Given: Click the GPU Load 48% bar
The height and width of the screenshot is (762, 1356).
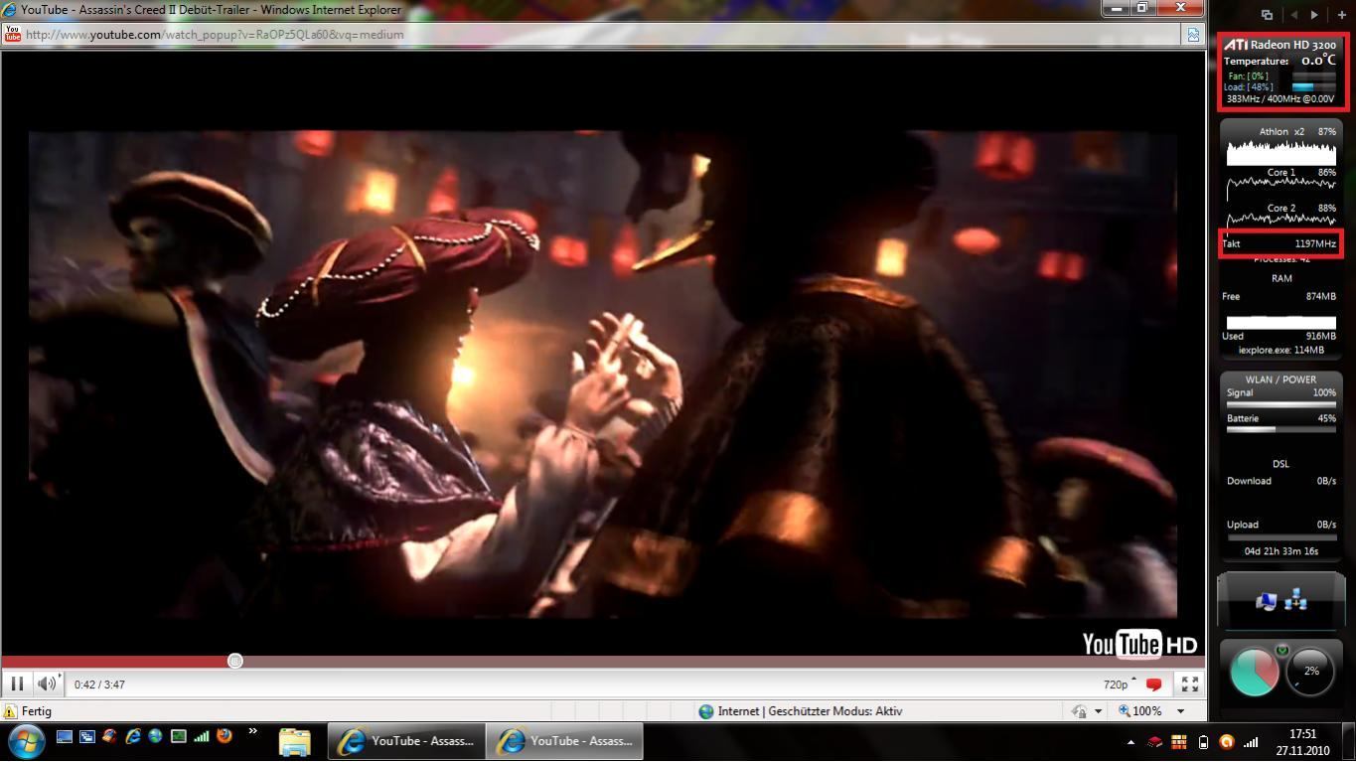Looking at the screenshot, I should click(1313, 87).
